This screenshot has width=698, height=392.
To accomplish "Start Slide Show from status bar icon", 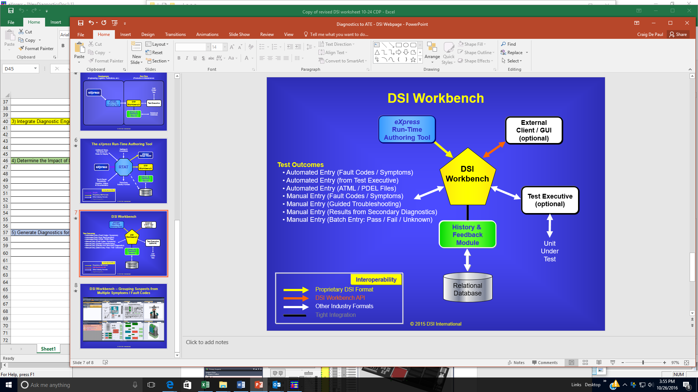I will (613, 363).
